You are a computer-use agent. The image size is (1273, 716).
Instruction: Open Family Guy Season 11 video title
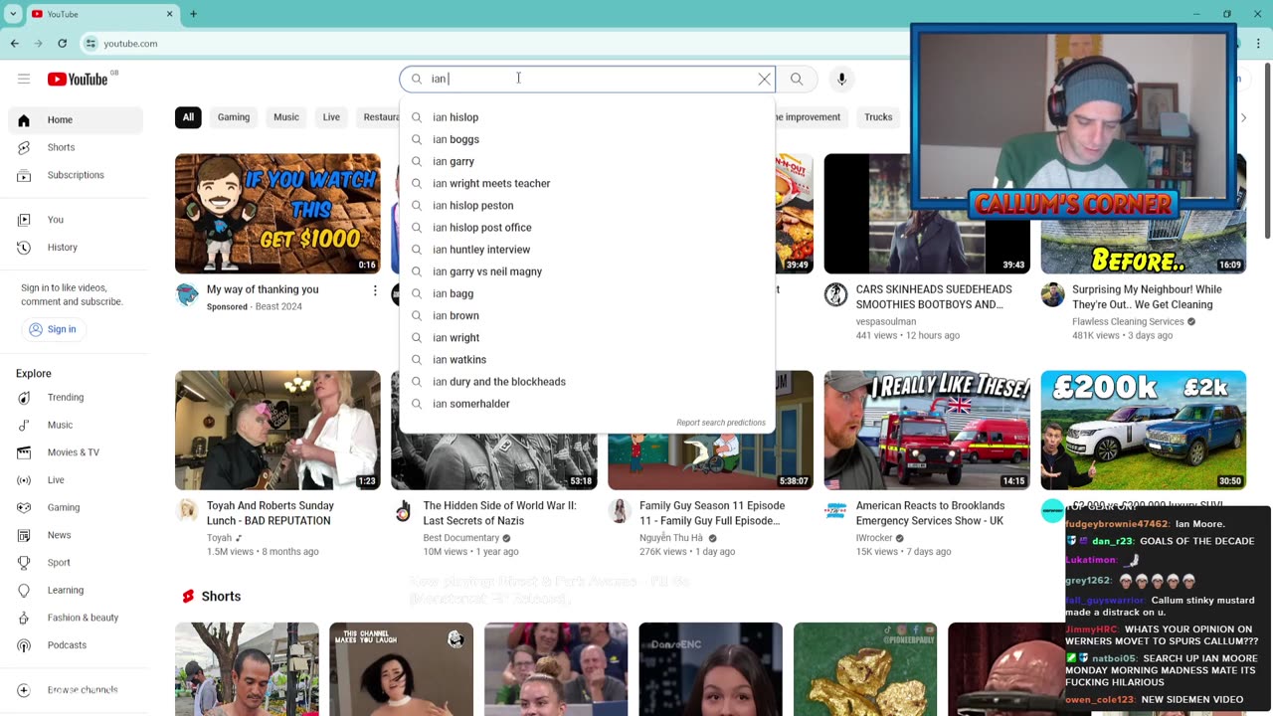[712, 513]
